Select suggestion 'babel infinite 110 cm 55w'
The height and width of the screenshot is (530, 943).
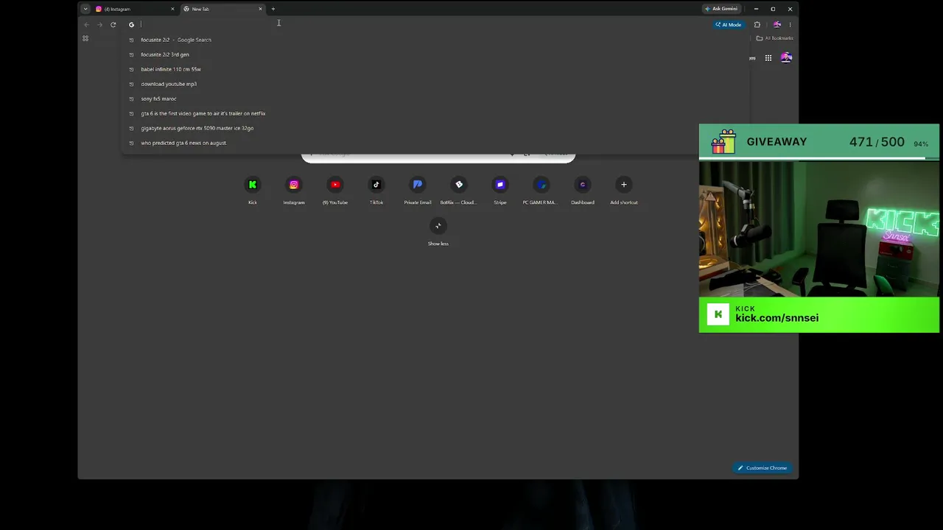pos(435,69)
